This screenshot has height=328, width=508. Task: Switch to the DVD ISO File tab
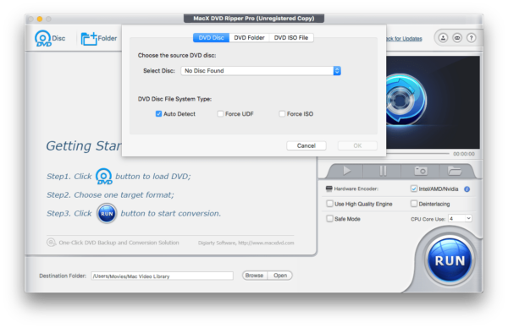pyautogui.click(x=291, y=38)
